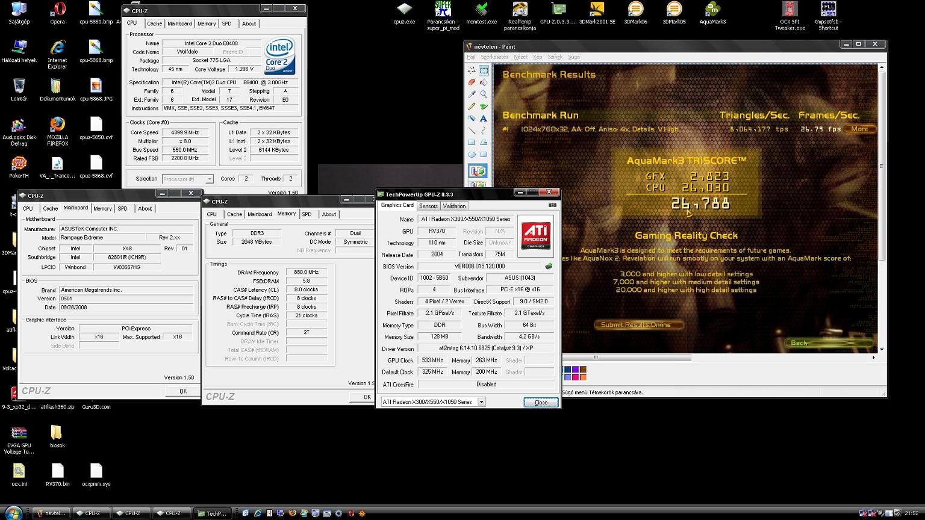Choose the Curve tool in Paint
Viewport: 925px width, 520px height.
(484, 130)
